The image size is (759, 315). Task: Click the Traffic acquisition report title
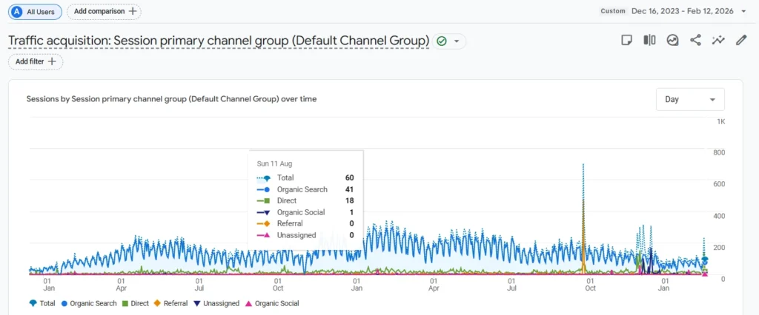219,41
